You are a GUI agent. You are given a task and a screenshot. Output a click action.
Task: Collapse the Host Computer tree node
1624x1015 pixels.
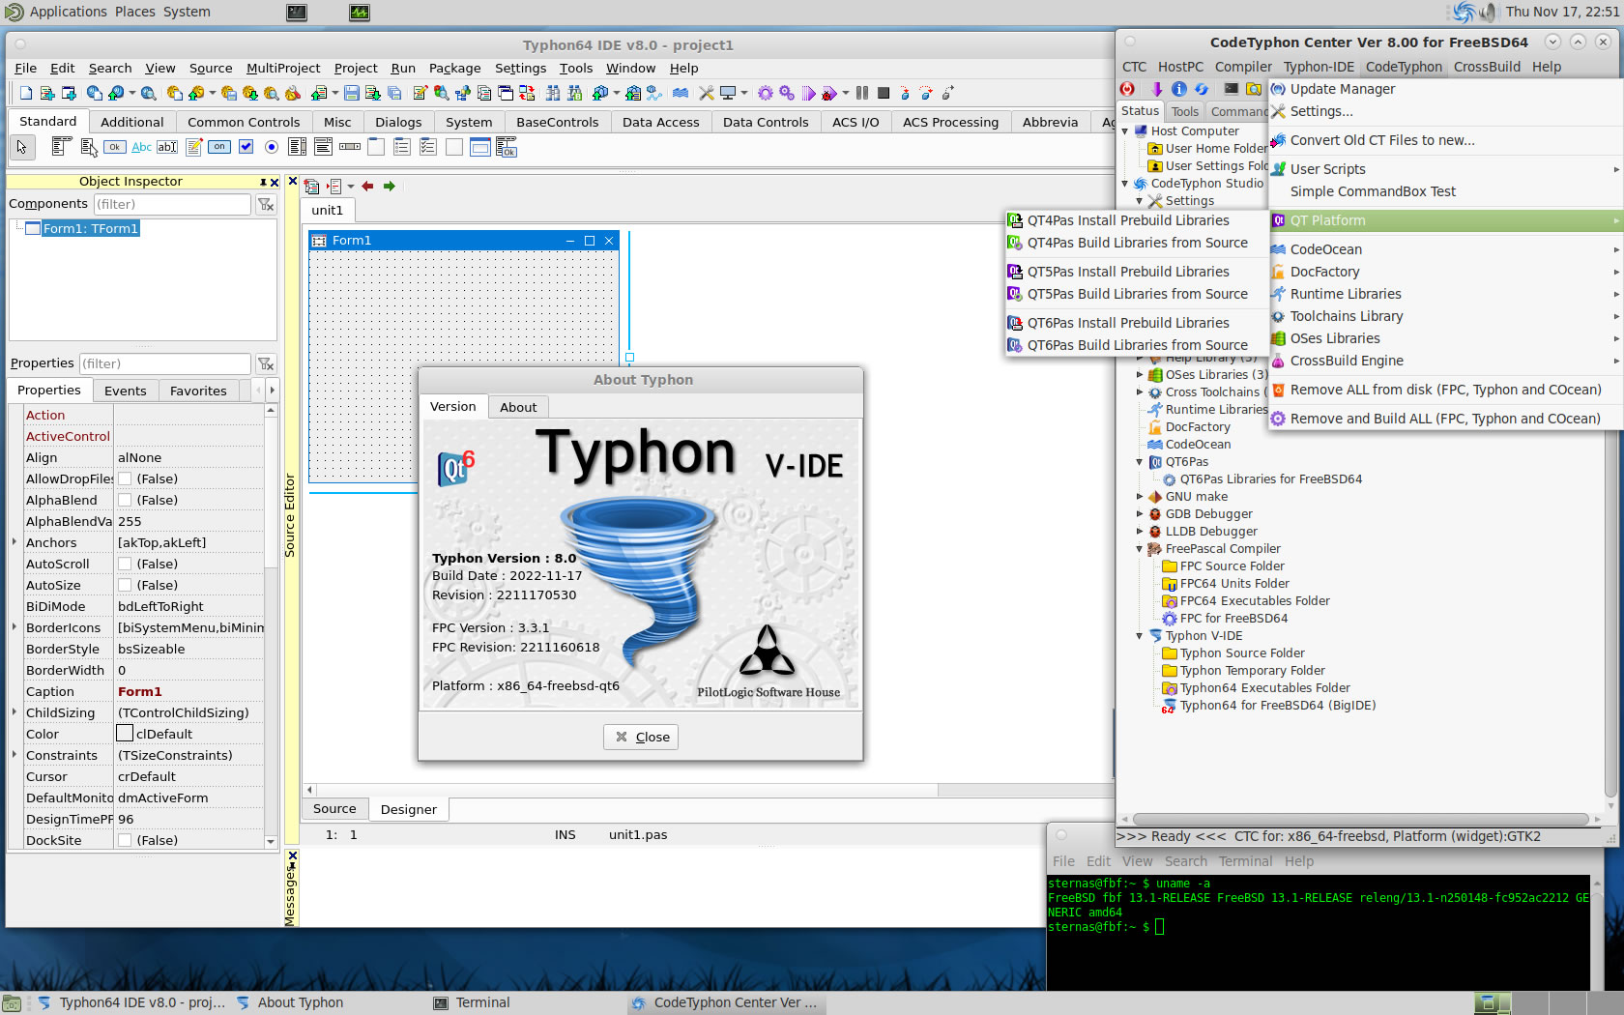(1125, 131)
